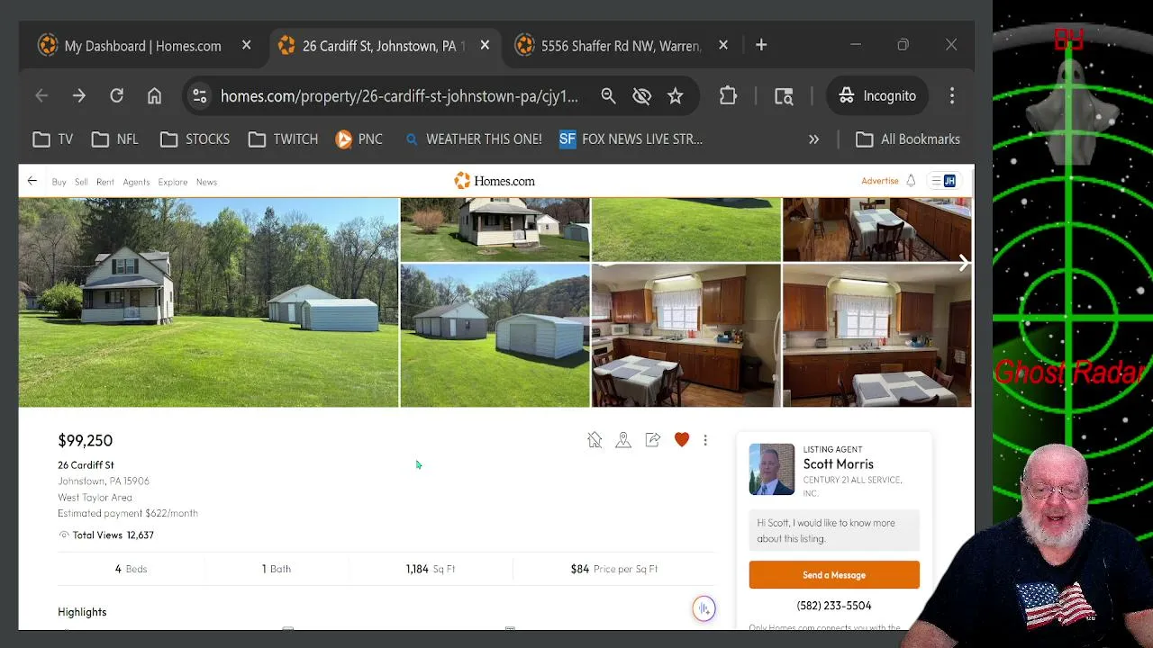Image resolution: width=1153 pixels, height=648 pixels.
Task: Bookmark this page with the star icon
Action: pos(676,95)
